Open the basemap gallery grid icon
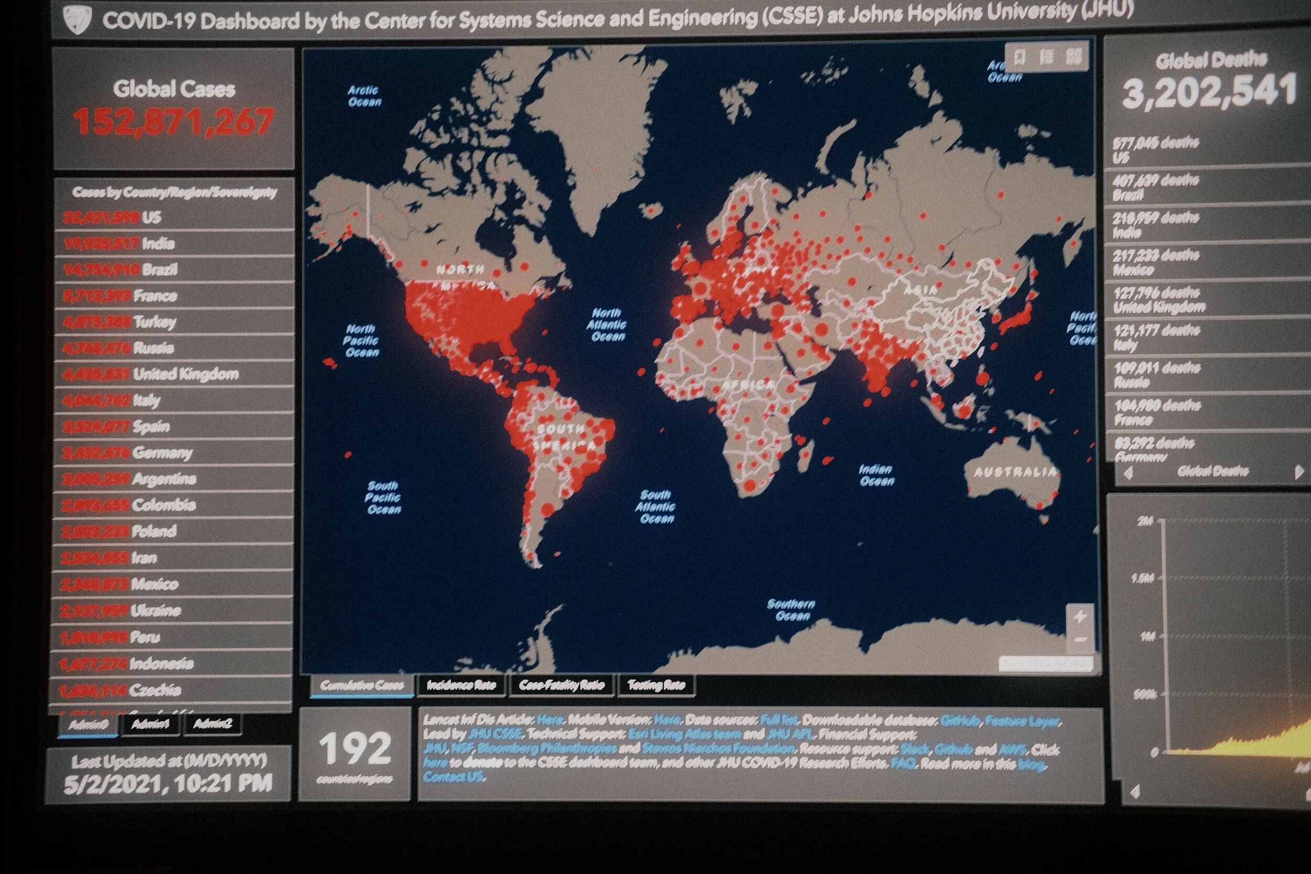The height and width of the screenshot is (874, 1311). point(1073,57)
